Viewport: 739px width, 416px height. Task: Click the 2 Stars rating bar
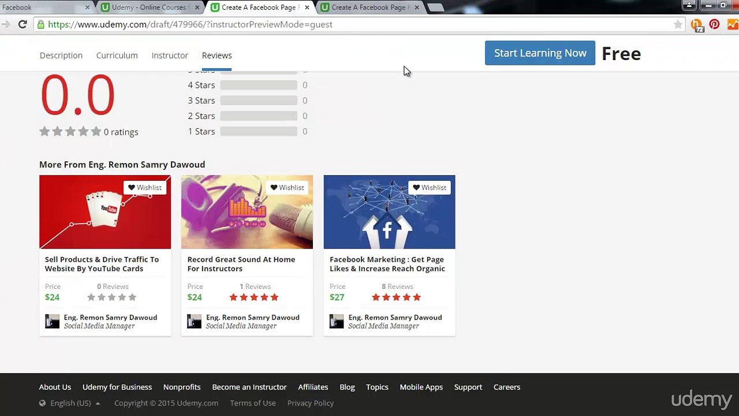259,116
